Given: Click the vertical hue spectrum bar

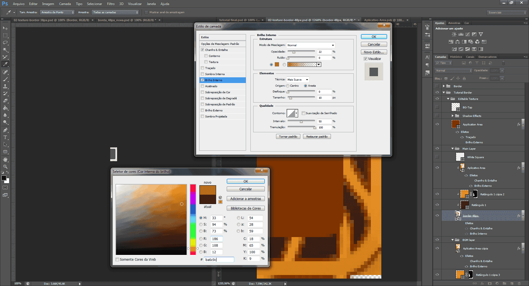Looking at the screenshot, I should coord(193,220).
